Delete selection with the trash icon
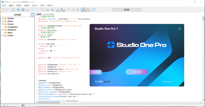 (42, 10)
